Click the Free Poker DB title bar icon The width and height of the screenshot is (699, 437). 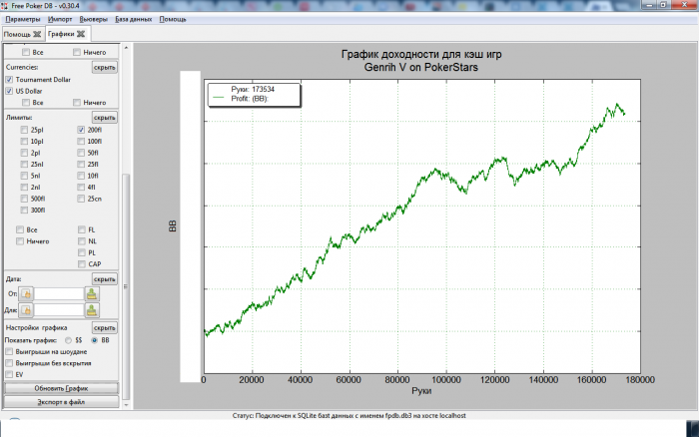[x=5, y=6]
